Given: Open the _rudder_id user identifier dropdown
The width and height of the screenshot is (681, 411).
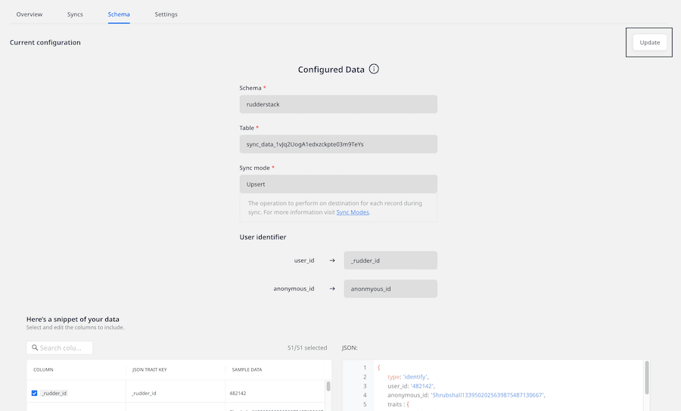Looking at the screenshot, I should pyautogui.click(x=390, y=261).
